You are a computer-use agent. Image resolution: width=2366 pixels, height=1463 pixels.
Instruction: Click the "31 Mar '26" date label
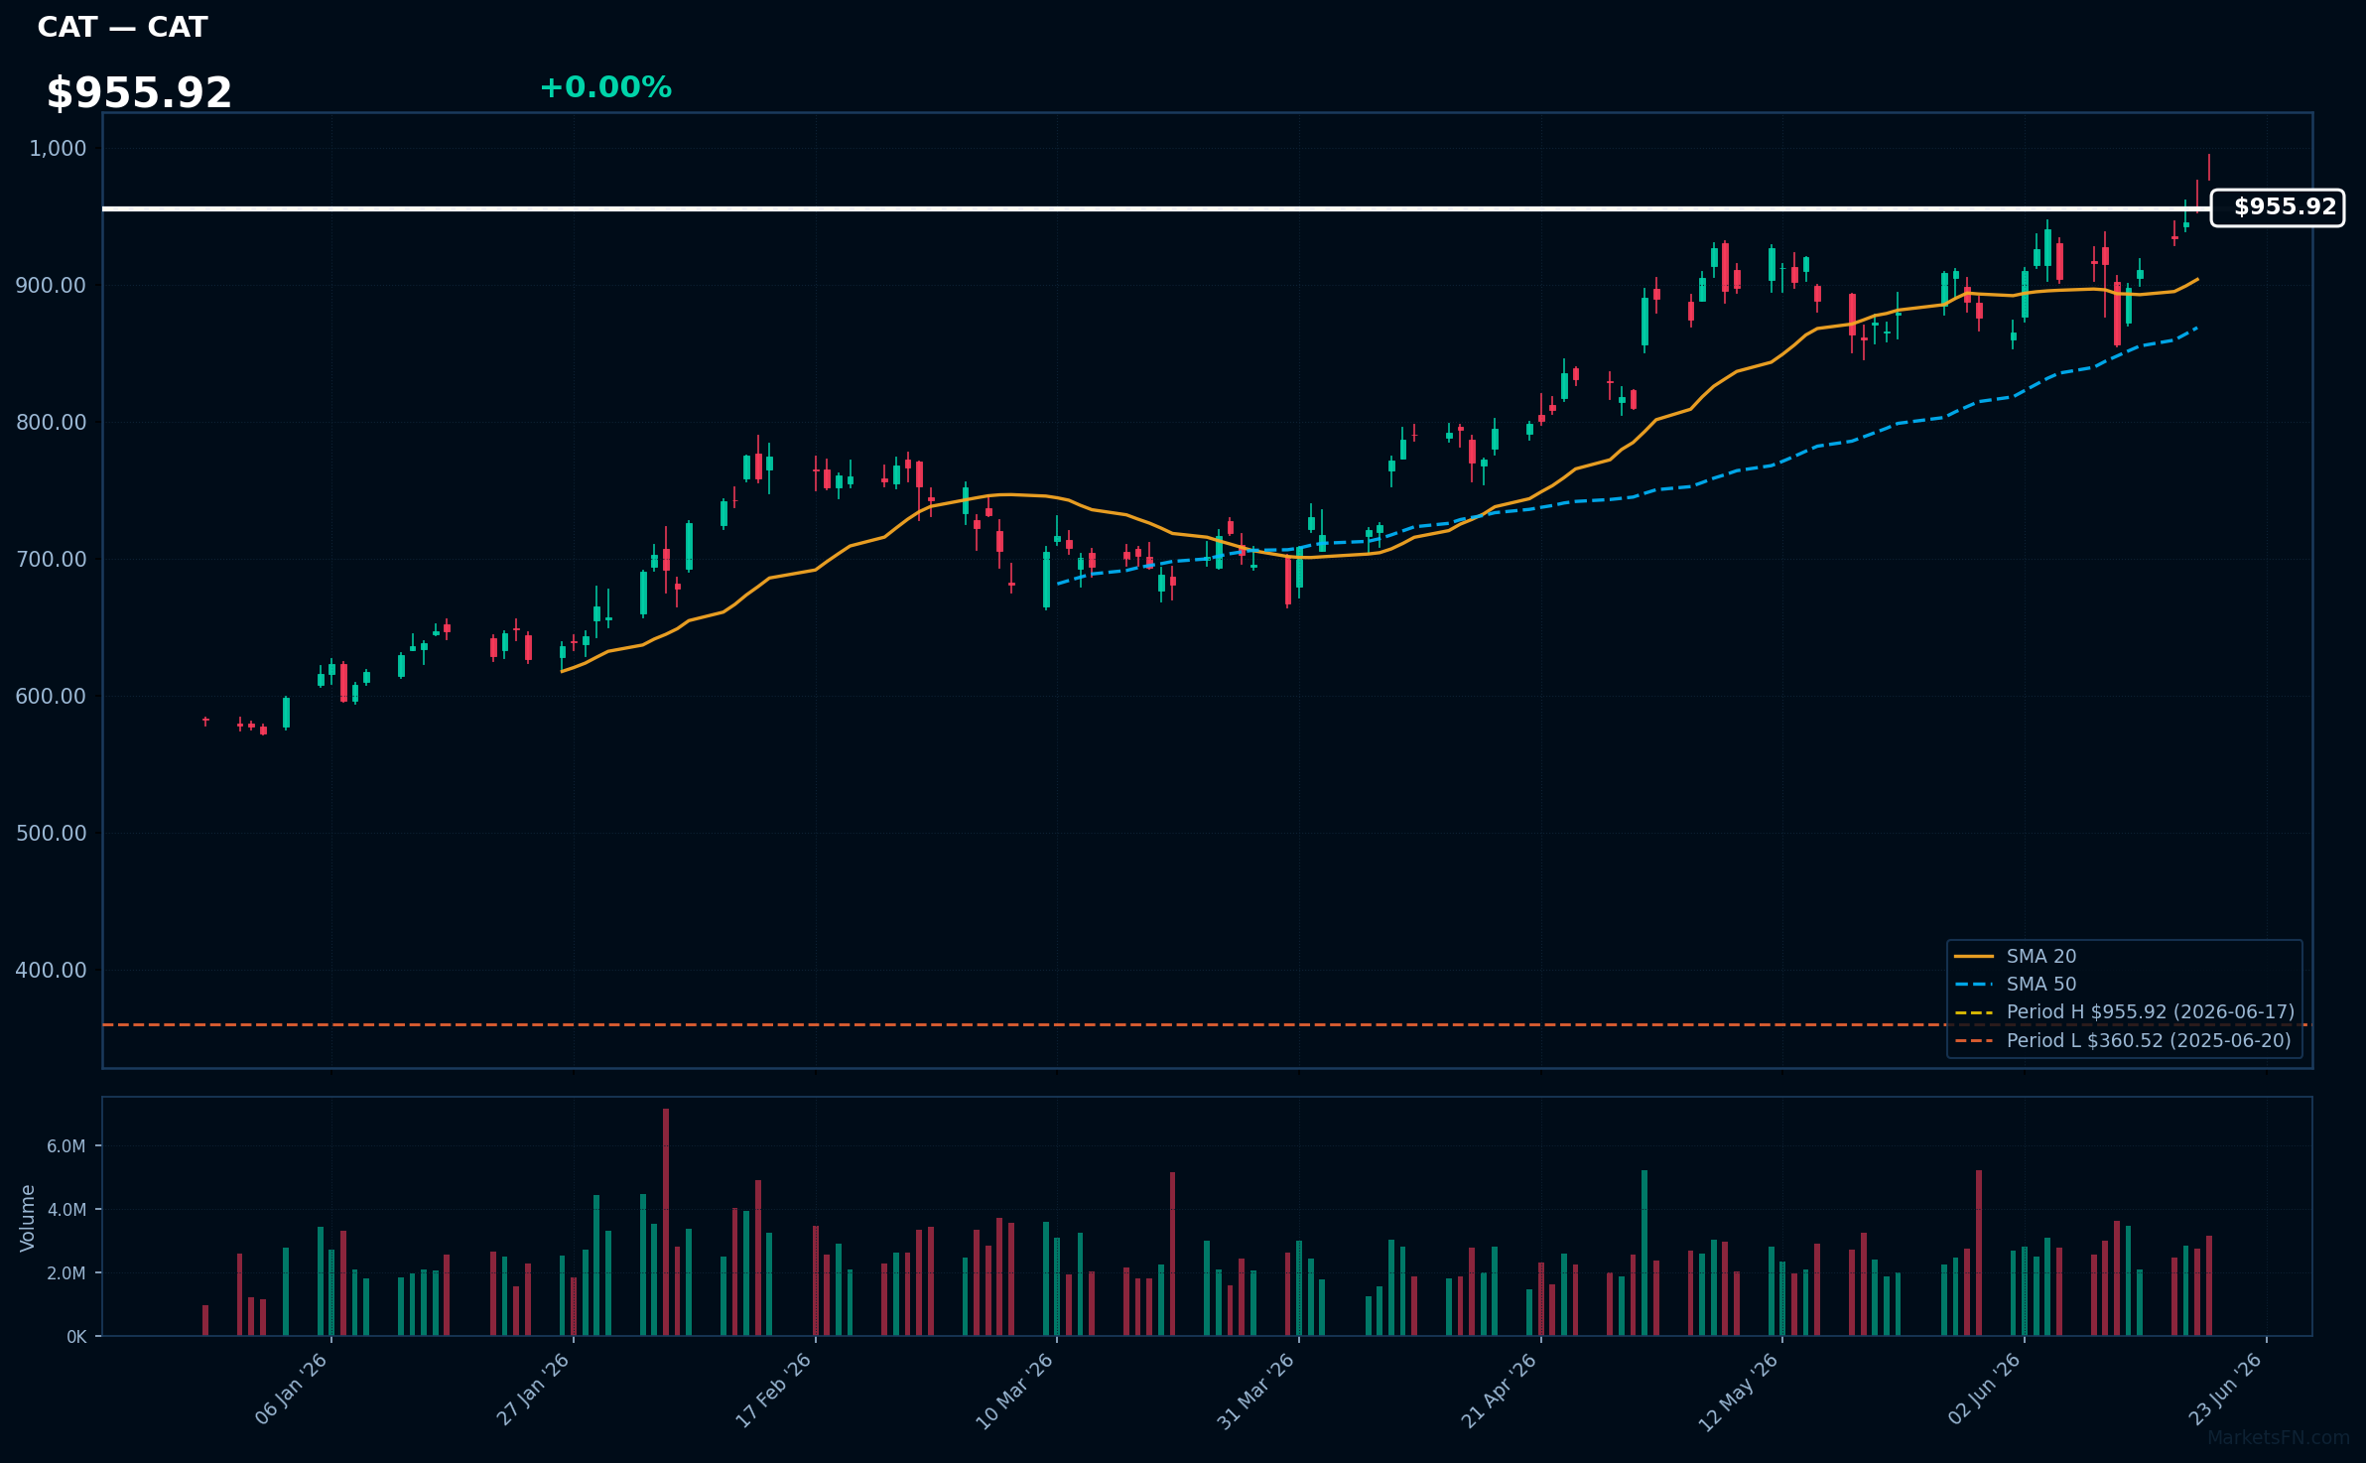(1256, 1391)
